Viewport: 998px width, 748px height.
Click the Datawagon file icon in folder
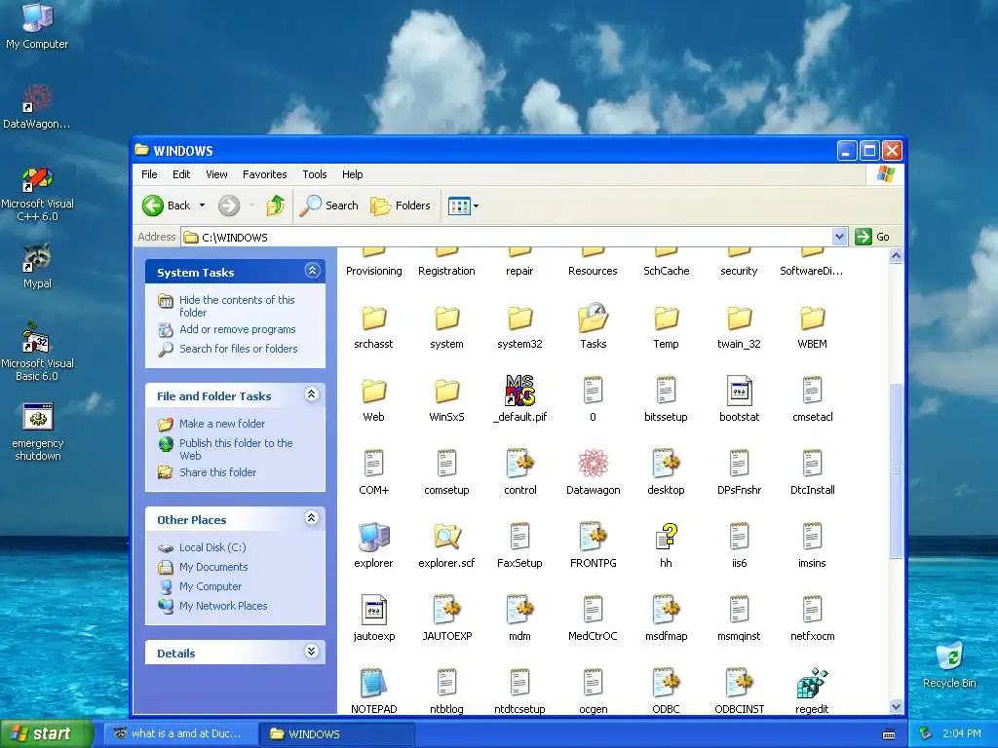coord(593,464)
